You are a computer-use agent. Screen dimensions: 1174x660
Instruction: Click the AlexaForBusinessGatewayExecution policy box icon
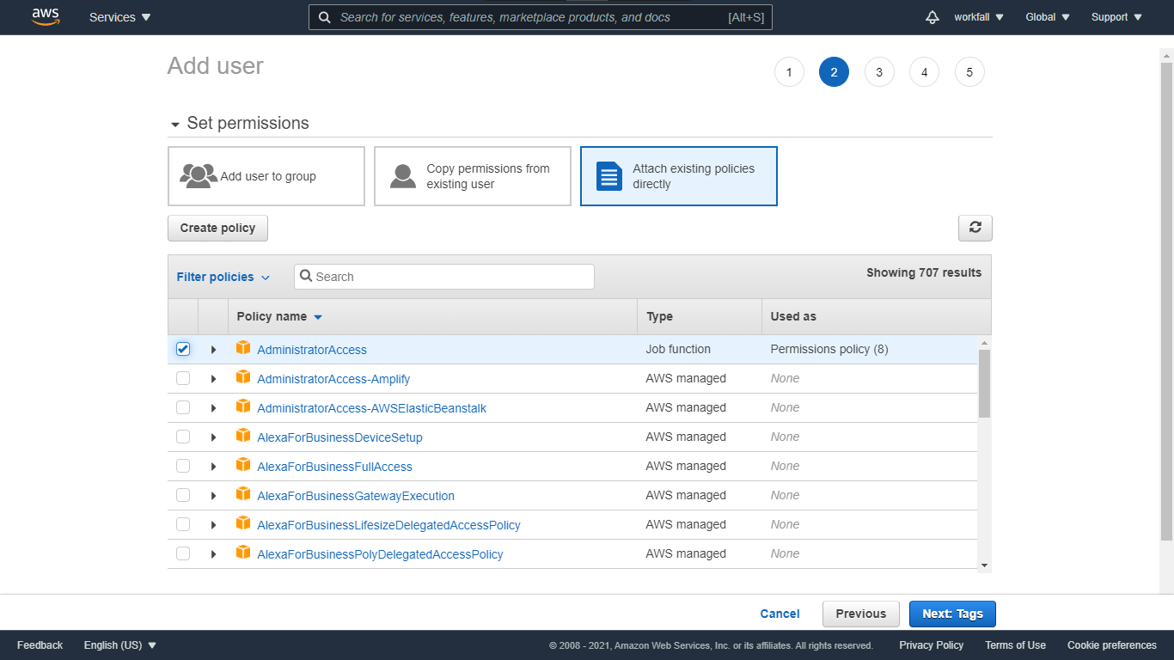[x=243, y=494]
